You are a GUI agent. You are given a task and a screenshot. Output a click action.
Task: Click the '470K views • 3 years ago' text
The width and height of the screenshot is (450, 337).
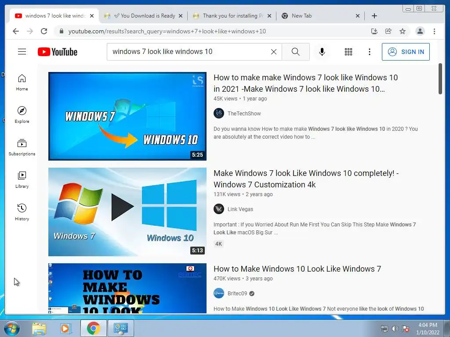[x=243, y=279]
